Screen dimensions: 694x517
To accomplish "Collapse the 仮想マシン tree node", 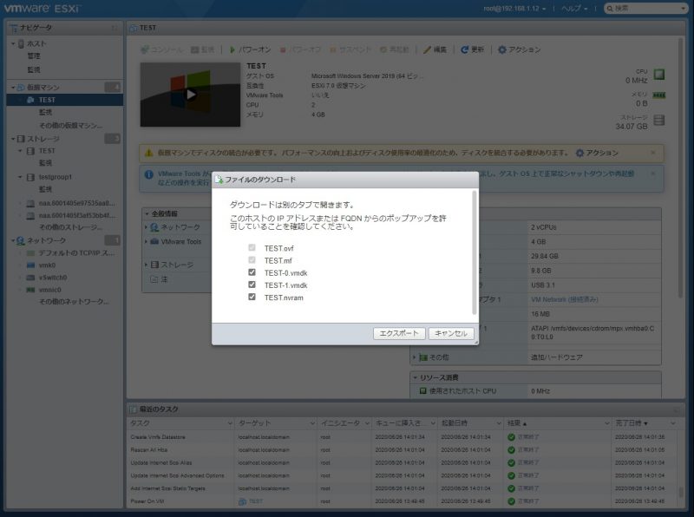I will click(13, 88).
